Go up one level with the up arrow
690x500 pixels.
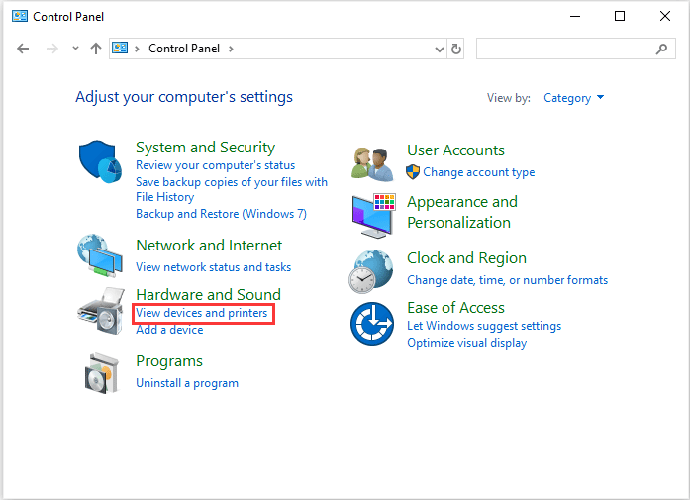[96, 49]
